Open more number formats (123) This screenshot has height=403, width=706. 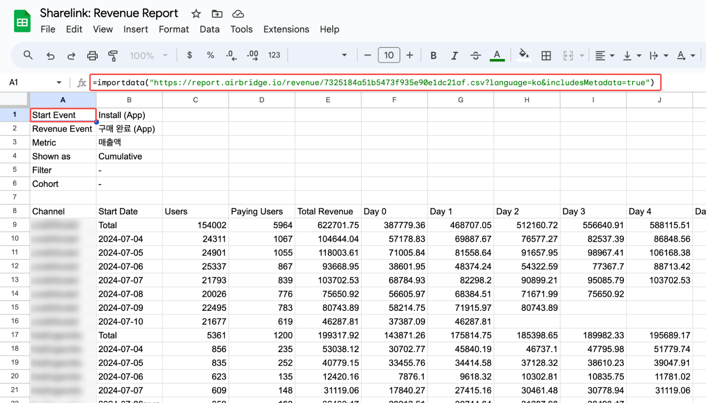click(274, 55)
